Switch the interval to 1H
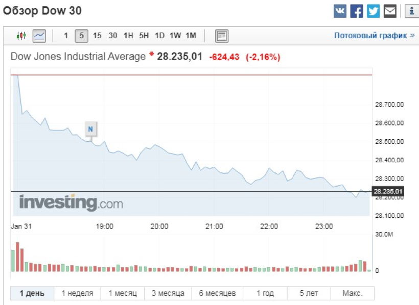 pos(128,36)
